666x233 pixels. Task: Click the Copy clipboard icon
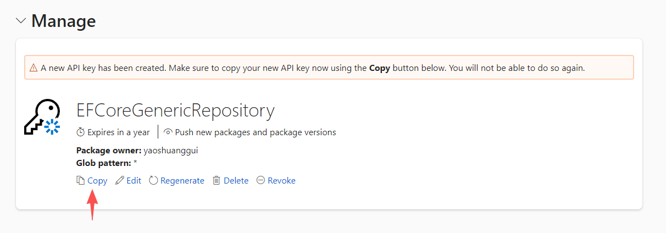point(80,180)
